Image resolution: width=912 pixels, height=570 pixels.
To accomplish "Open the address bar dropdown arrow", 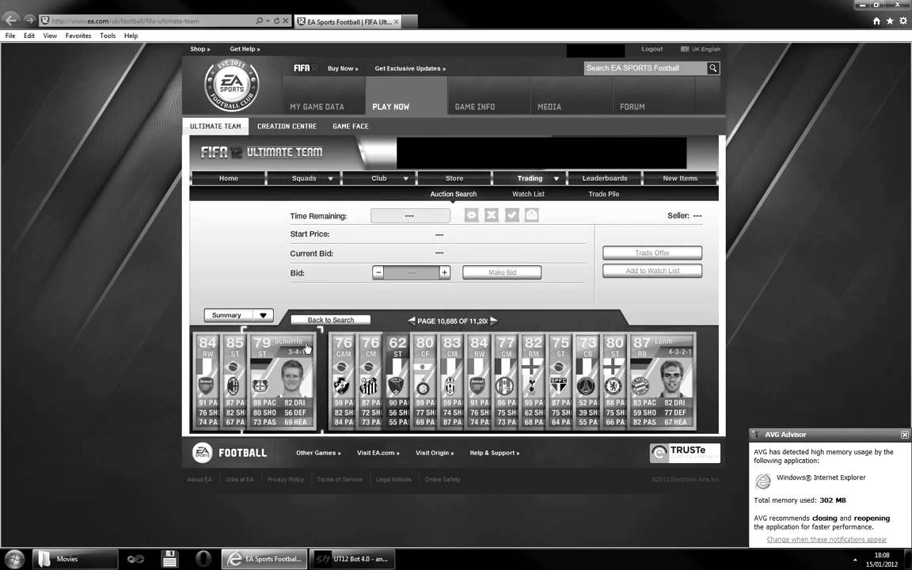I will coord(268,21).
